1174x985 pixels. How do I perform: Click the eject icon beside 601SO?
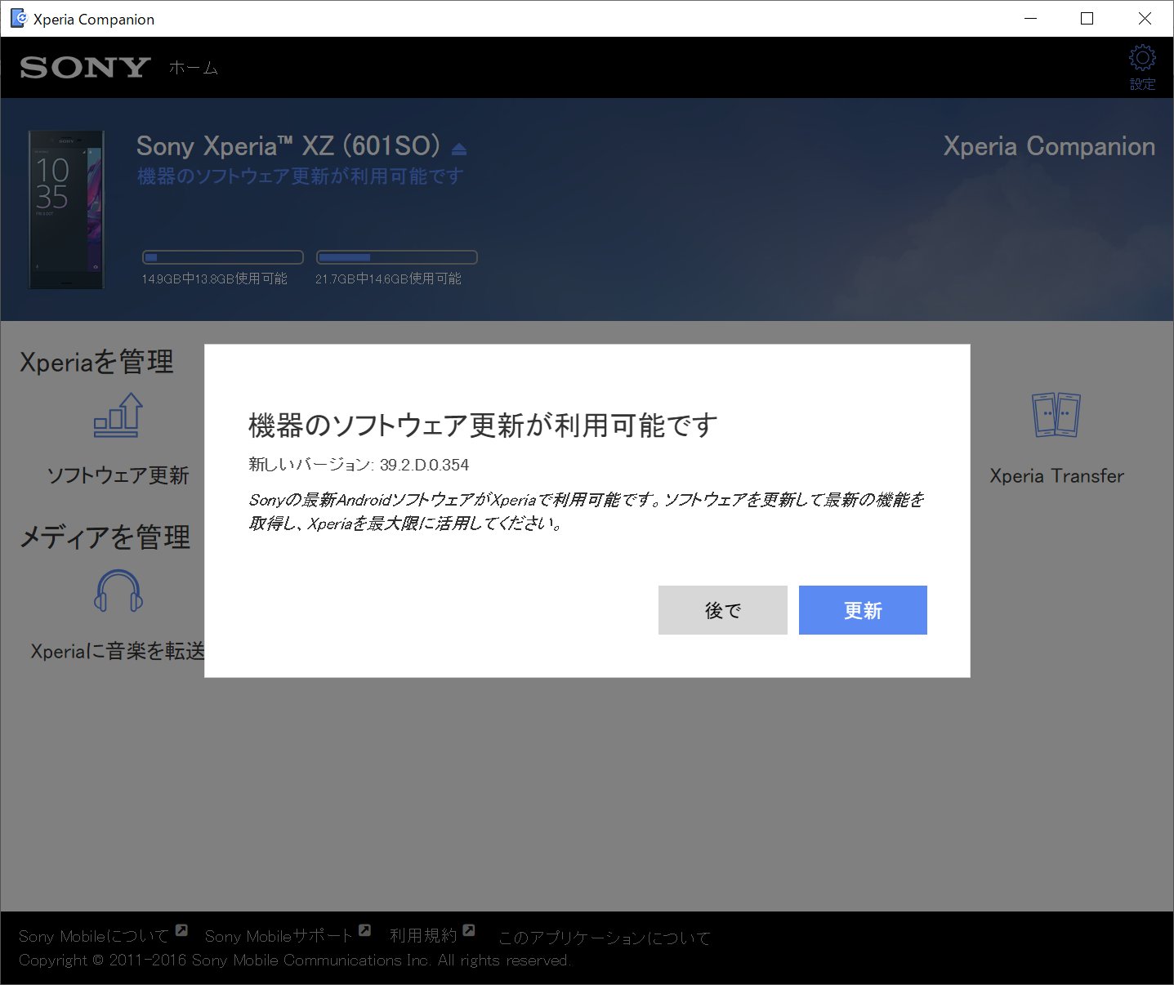[459, 149]
